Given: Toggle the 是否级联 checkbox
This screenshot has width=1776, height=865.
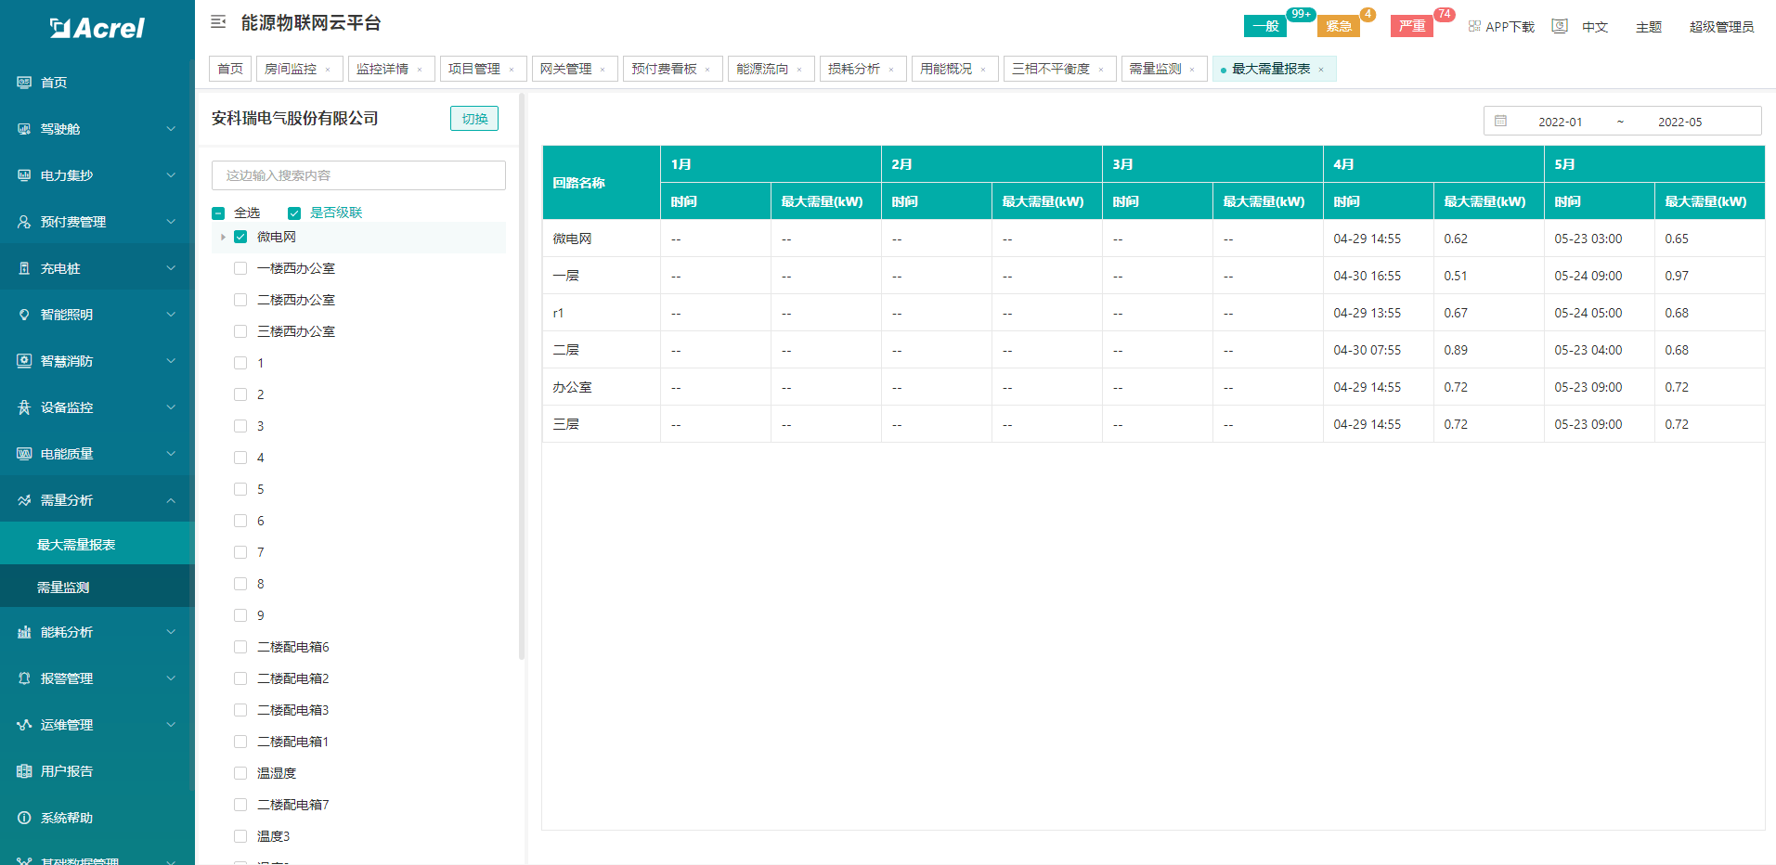Looking at the screenshot, I should 294,213.
